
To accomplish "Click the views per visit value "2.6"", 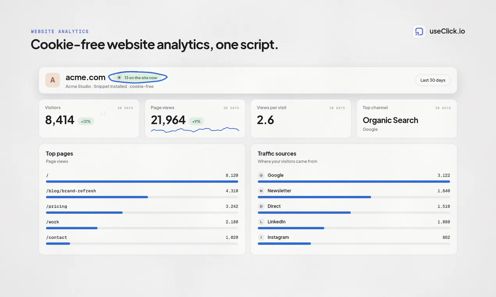I will [x=266, y=120].
